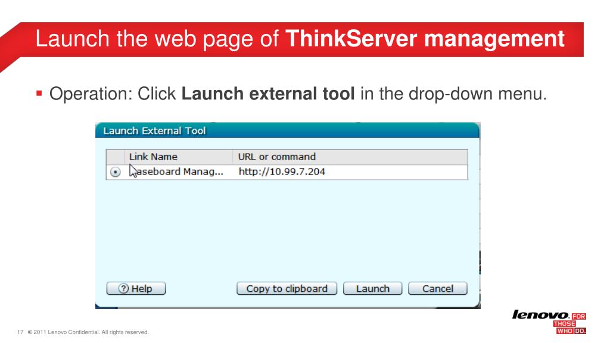Click the Baseboard Manag... link name
610x343 pixels.
click(176, 172)
